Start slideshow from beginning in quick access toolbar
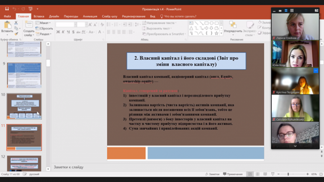The width and height of the screenshot is (324, 182). point(30,9)
